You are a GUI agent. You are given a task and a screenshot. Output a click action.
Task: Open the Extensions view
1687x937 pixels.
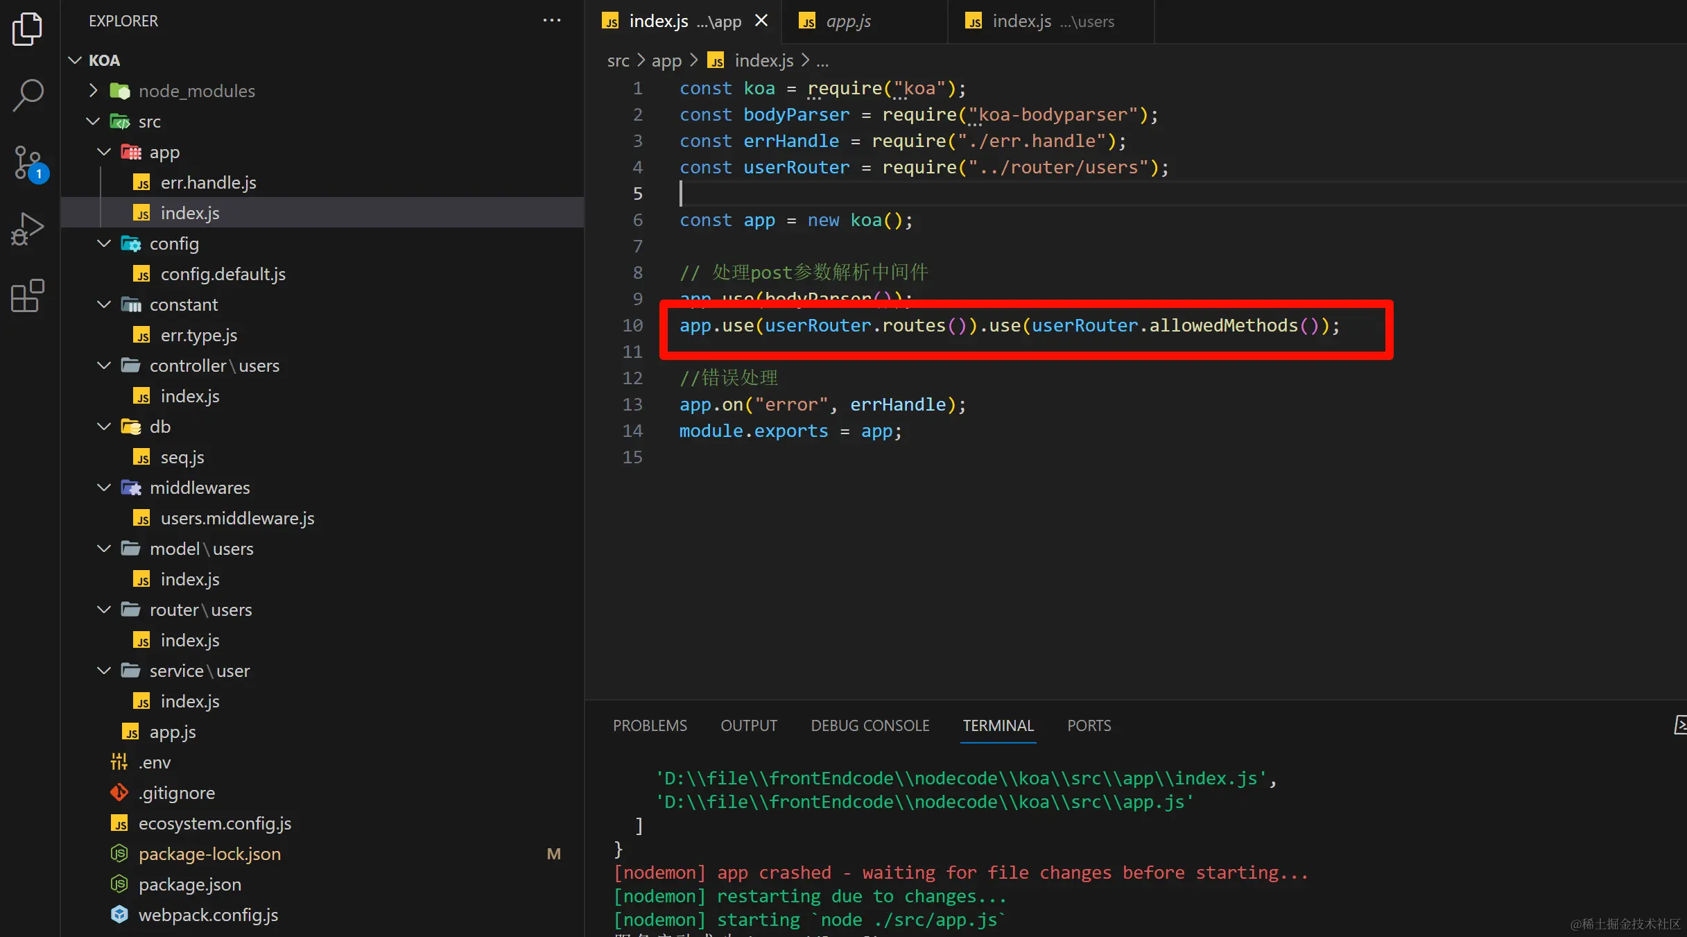tap(28, 295)
